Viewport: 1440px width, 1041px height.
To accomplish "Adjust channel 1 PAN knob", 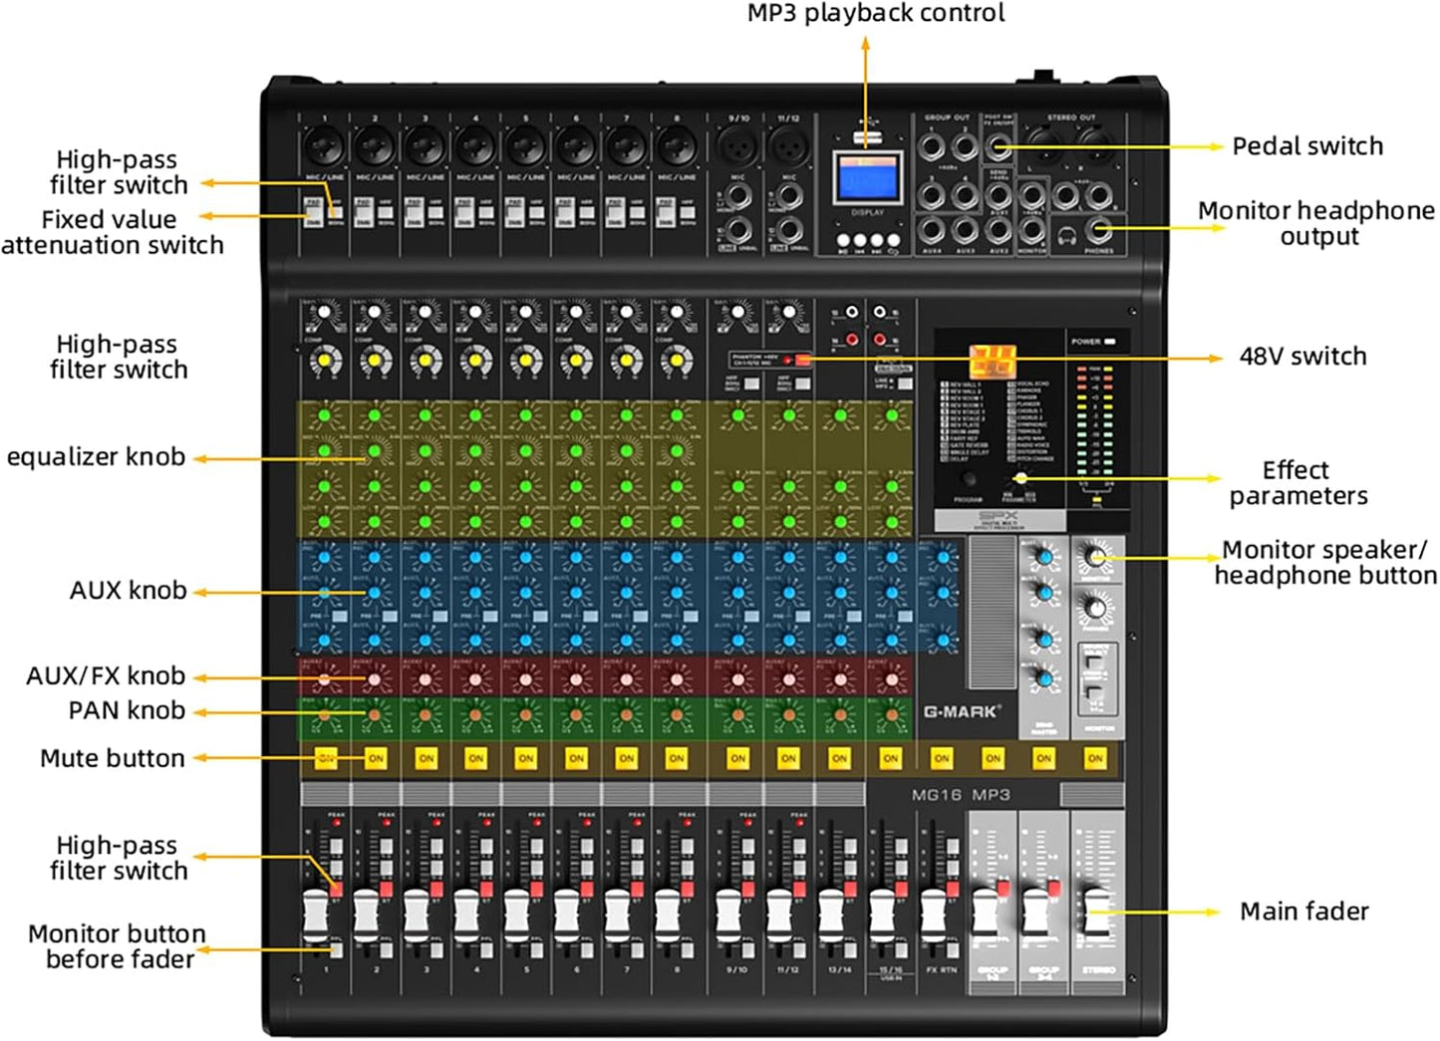I will coord(324,714).
